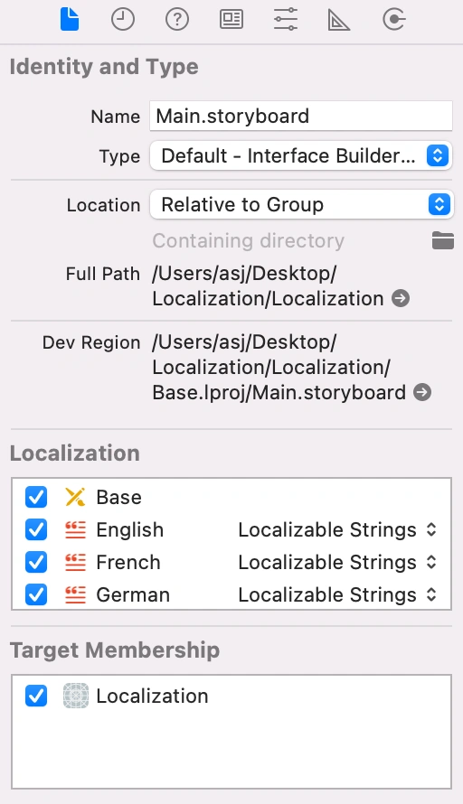The image size is (463, 804).
Task: Reveal Dev Region path arrow
Action: [x=422, y=392]
